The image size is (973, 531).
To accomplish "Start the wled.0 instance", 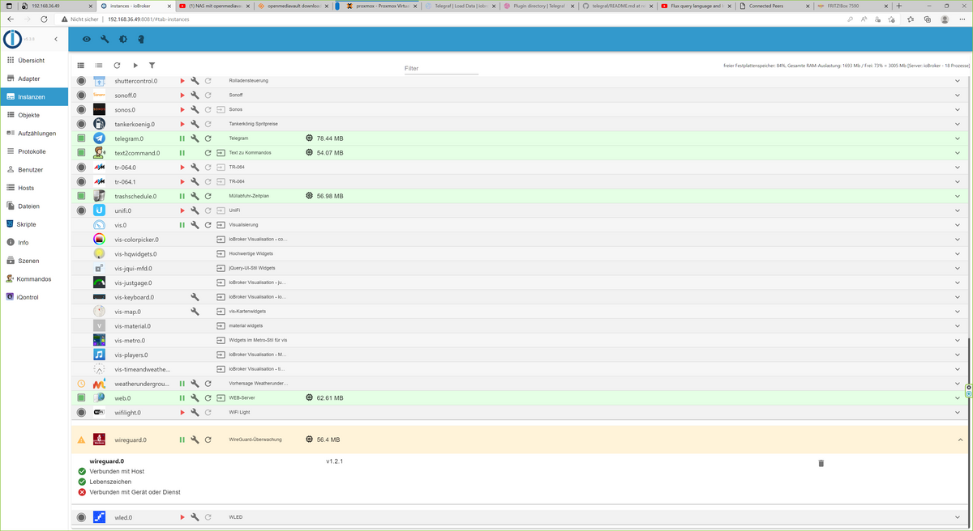I will pos(182,517).
